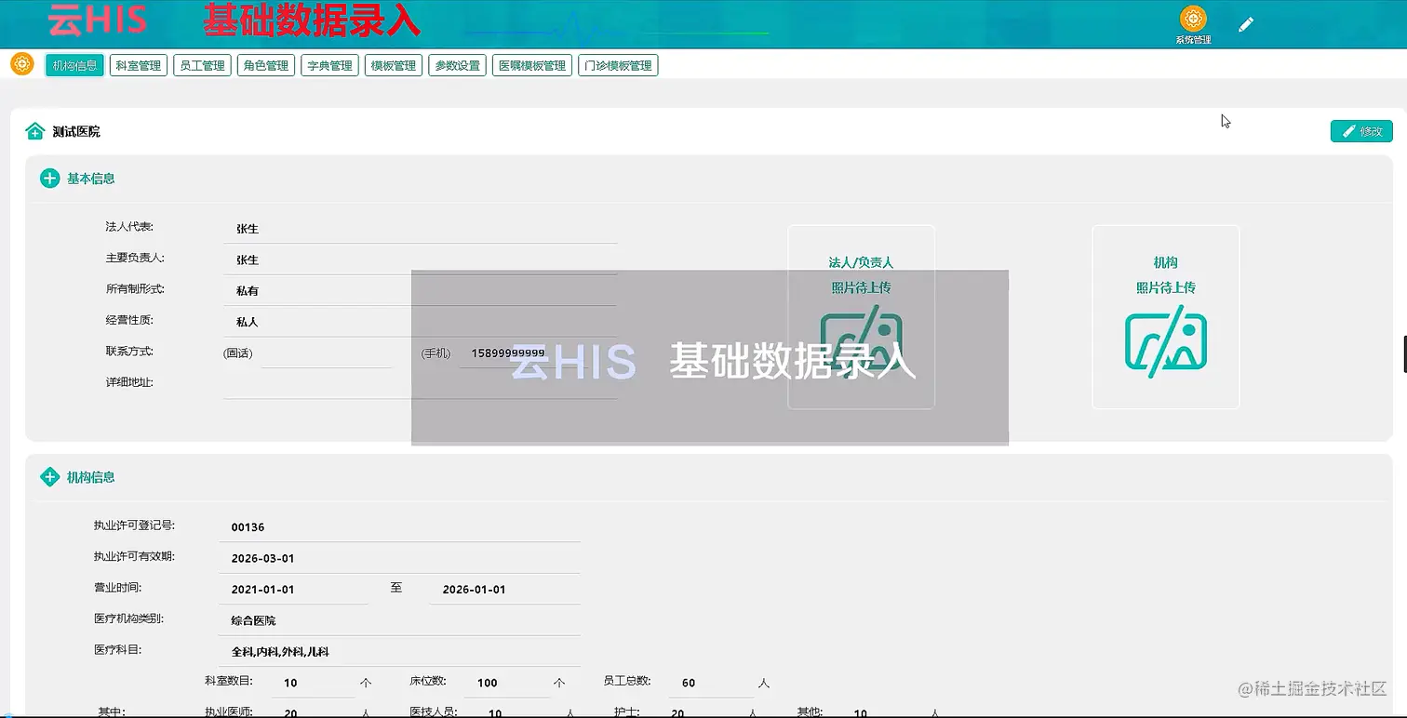This screenshot has height=718, width=1407.
Task: Click the 机构 照片待上传 upload card
Action: (1166, 317)
